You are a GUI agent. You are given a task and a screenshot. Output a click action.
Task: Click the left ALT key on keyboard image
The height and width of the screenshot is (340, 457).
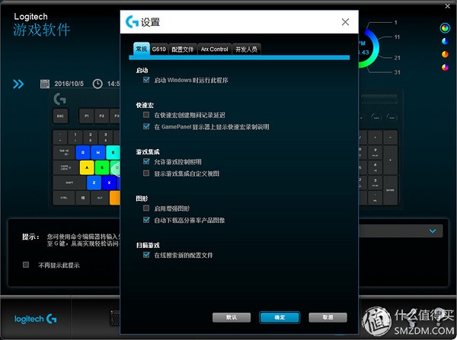point(100,198)
